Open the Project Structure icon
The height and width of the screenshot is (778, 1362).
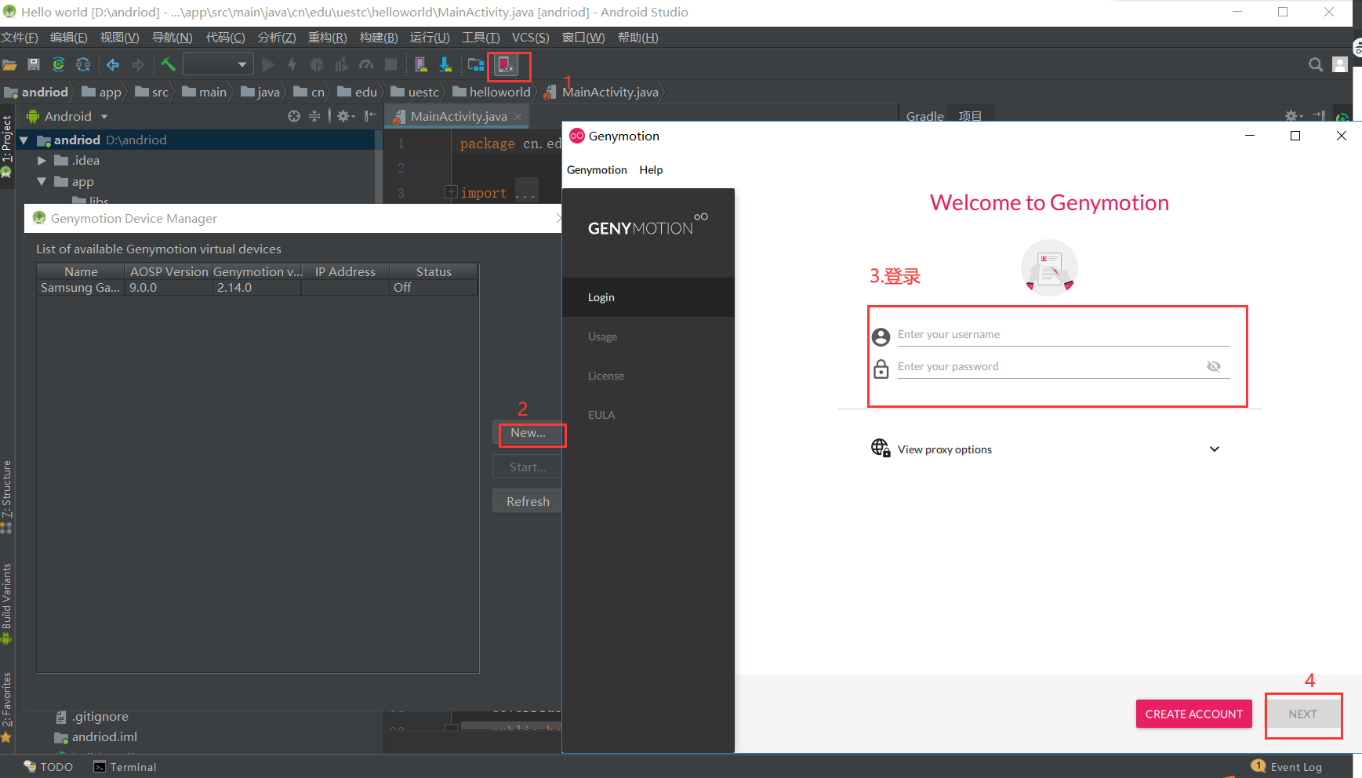pyautogui.click(x=476, y=65)
